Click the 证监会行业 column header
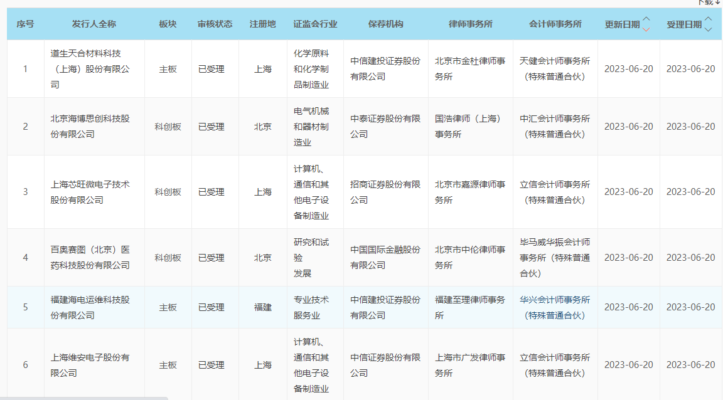Screen dimensions: 723x400 point(316,24)
